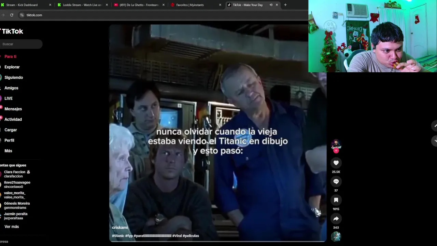Image resolution: width=437 pixels, height=246 pixels.
Task: Click the #titanic hashtag
Action: (x=118, y=236)
